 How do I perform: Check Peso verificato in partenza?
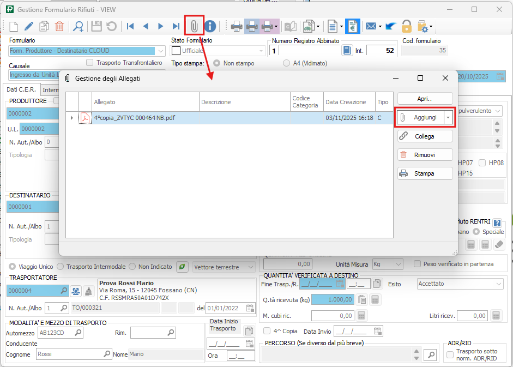418,264
